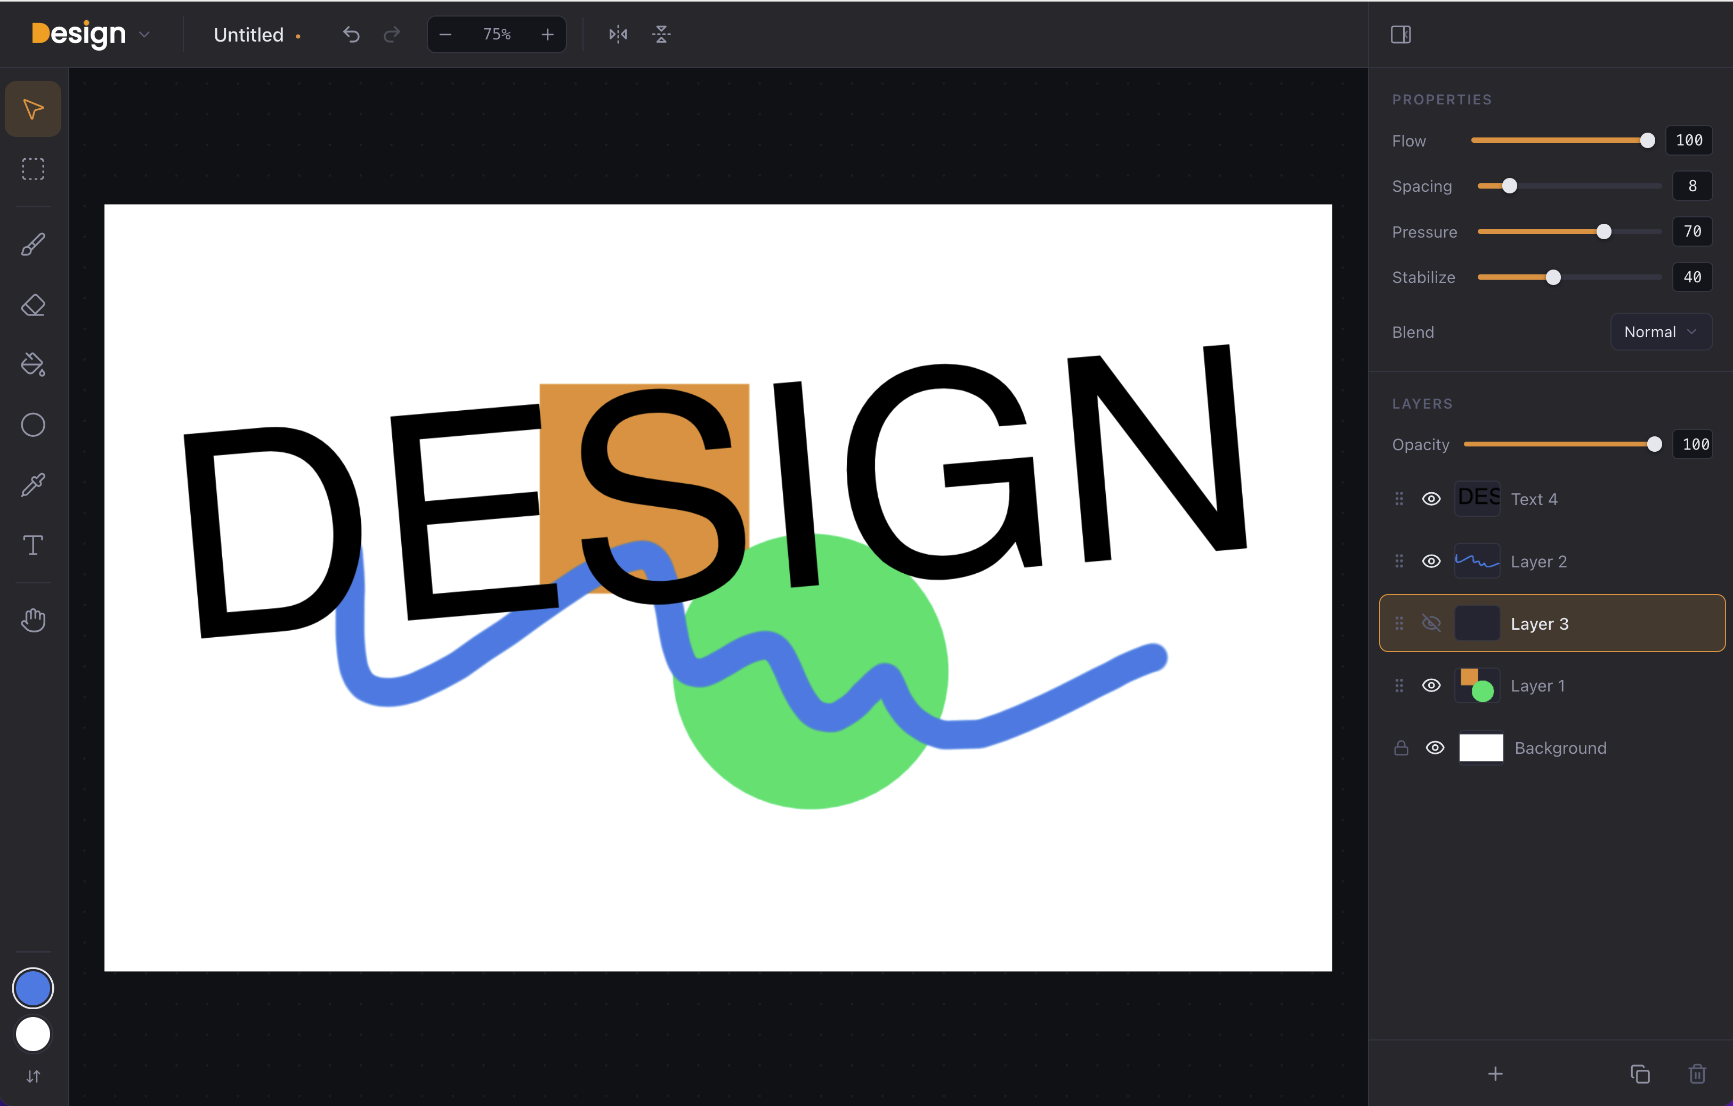Select the rectangular Marquee selection tool
Viewport: 1733px width, 1106px height.
33,169
